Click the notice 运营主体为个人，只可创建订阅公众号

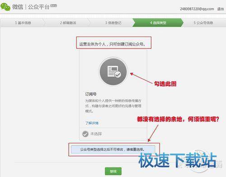(112, 44)
